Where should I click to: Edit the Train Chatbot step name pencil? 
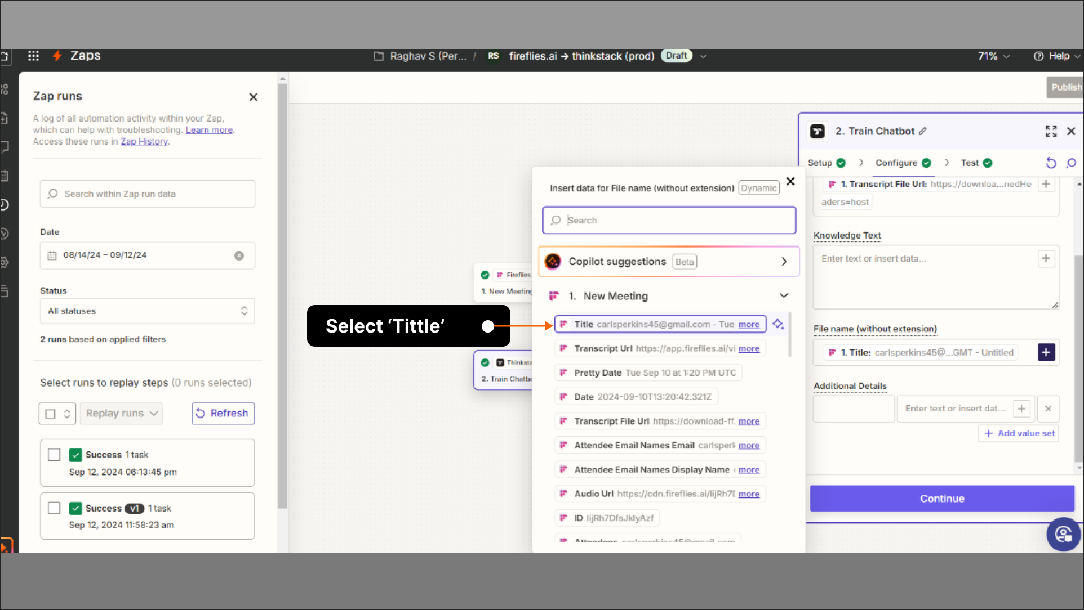click(923, 131)
